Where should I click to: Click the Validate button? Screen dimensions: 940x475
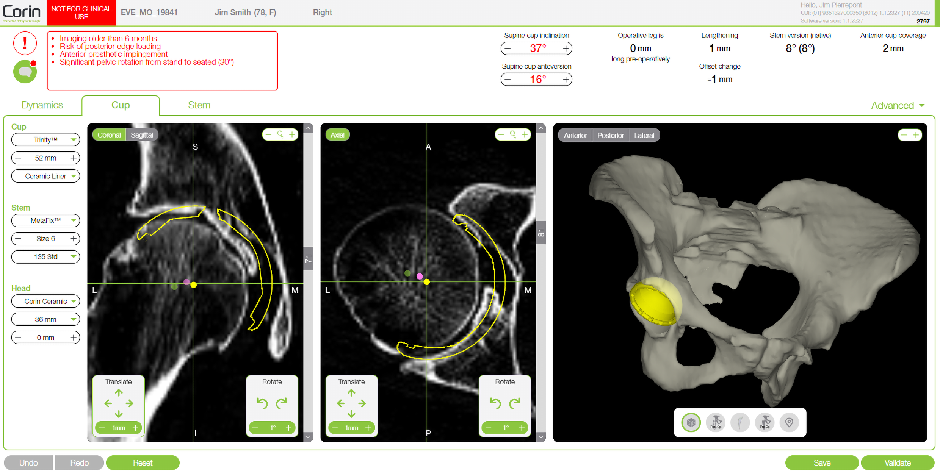[x=897, y=463]
